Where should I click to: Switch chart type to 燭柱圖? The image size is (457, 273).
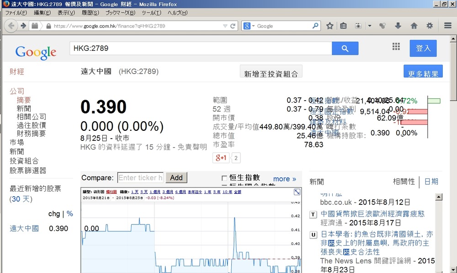pos(112,192)
